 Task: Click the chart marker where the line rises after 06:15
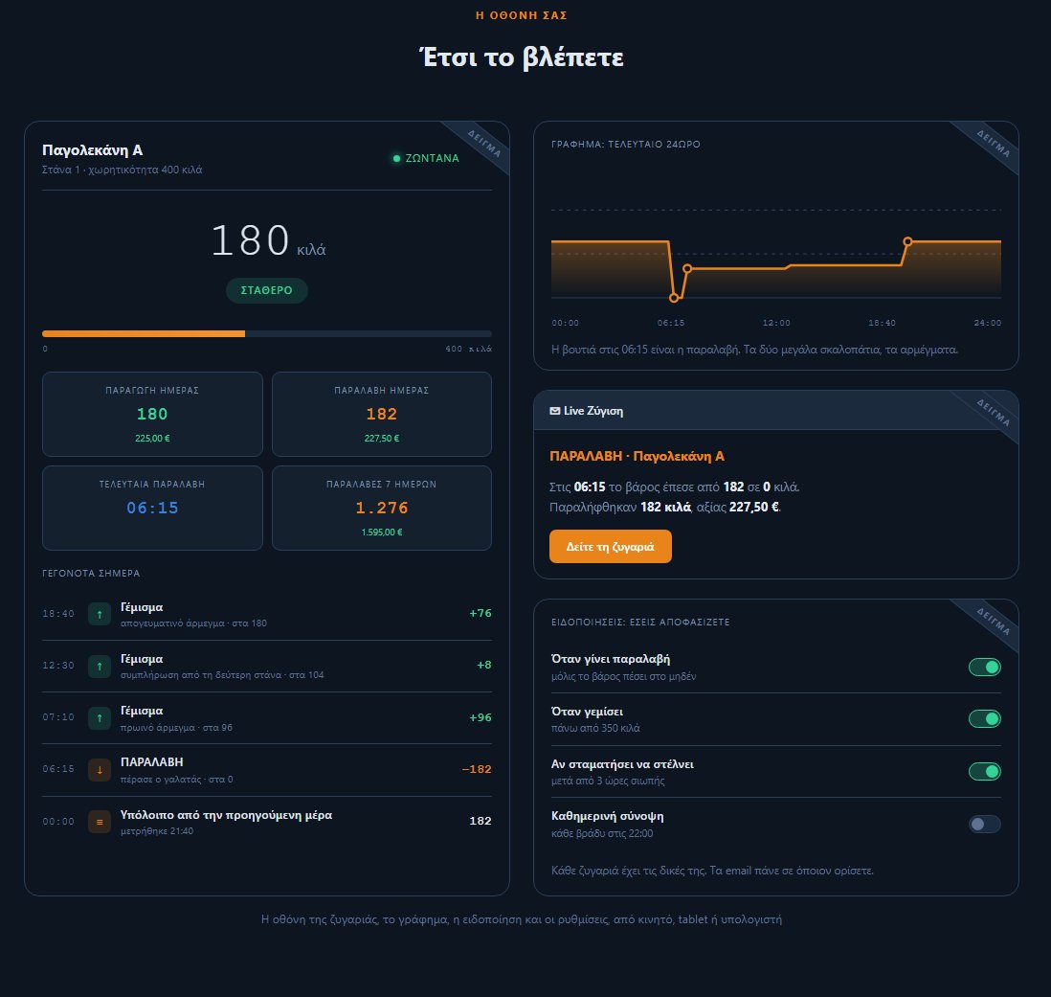tap(687, 269)
